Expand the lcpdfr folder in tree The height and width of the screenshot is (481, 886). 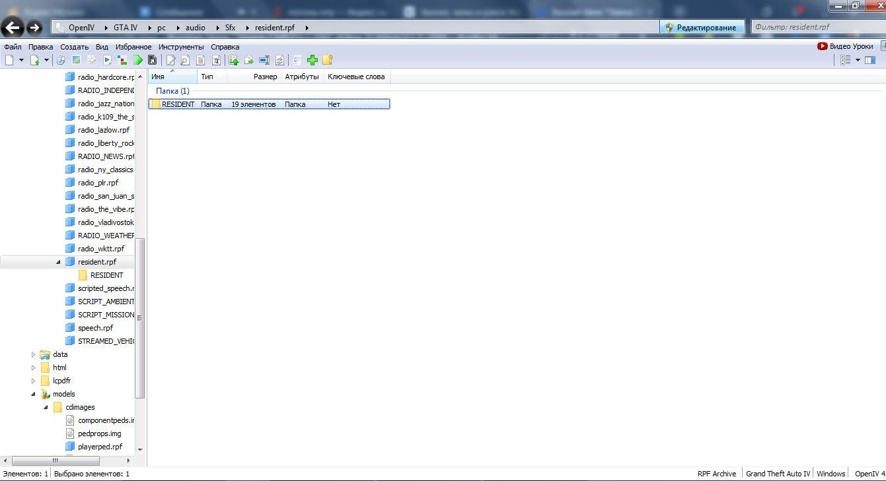tap(34, 381)
